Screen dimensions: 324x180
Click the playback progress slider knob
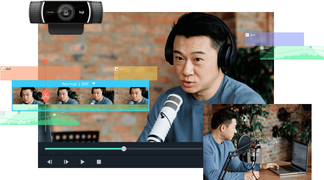click(124, 149)
